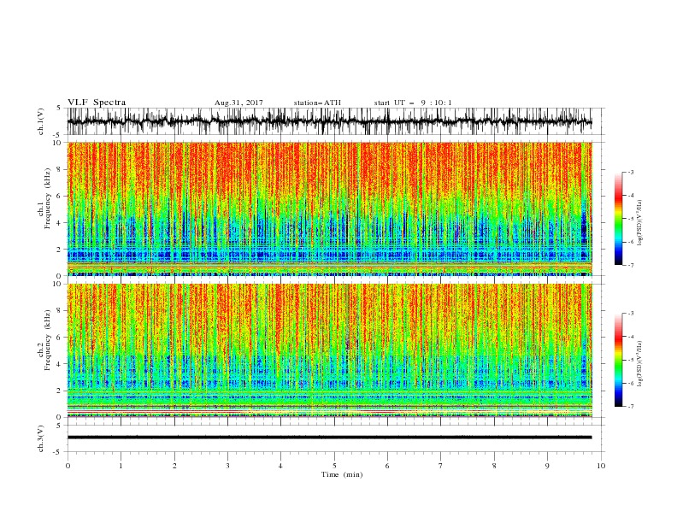Click the "-7" label on ch.2 colorbar
Viewport: 677px width, 523px height.
pyautogui.click(x=631, y=407)
